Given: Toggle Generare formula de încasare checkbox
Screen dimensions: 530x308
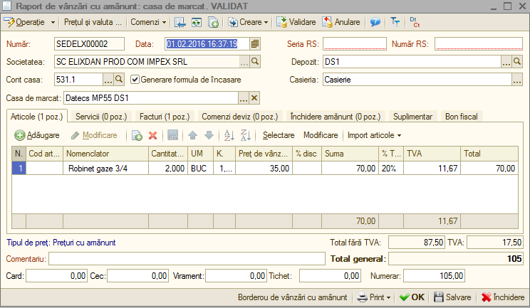Looking at the screenshot, I should pyautogui.click(x=135, y=80).
